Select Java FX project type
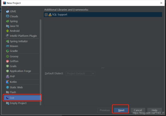 (x=22, y=26)
